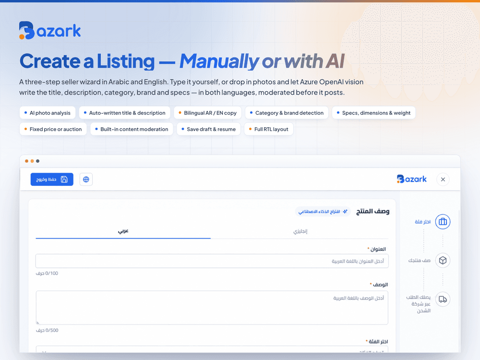
Task: Click the textarea resize handle corner
Action: click(38, 323)
